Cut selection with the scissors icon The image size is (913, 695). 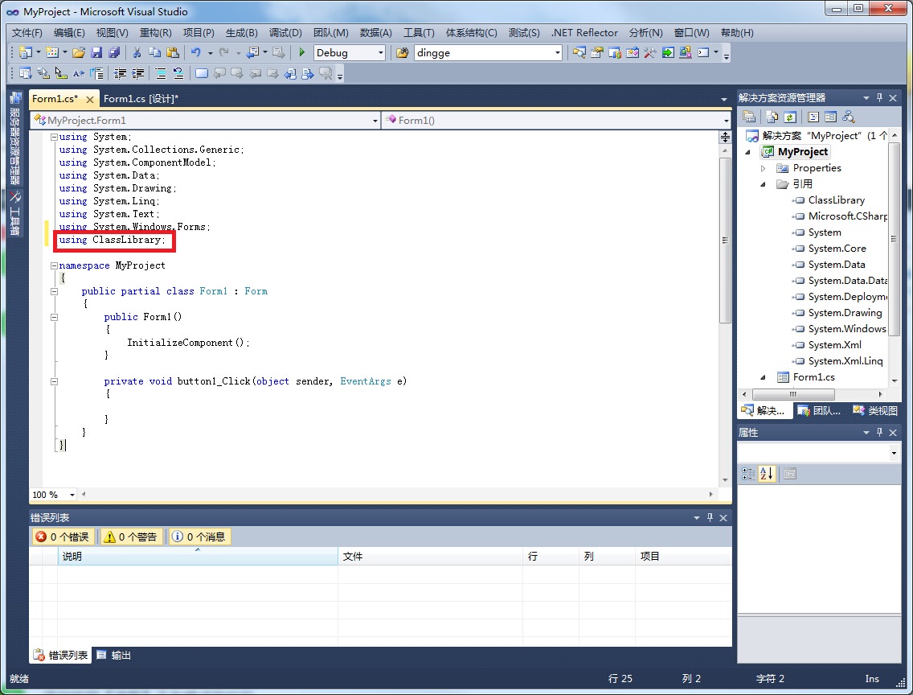137,52
